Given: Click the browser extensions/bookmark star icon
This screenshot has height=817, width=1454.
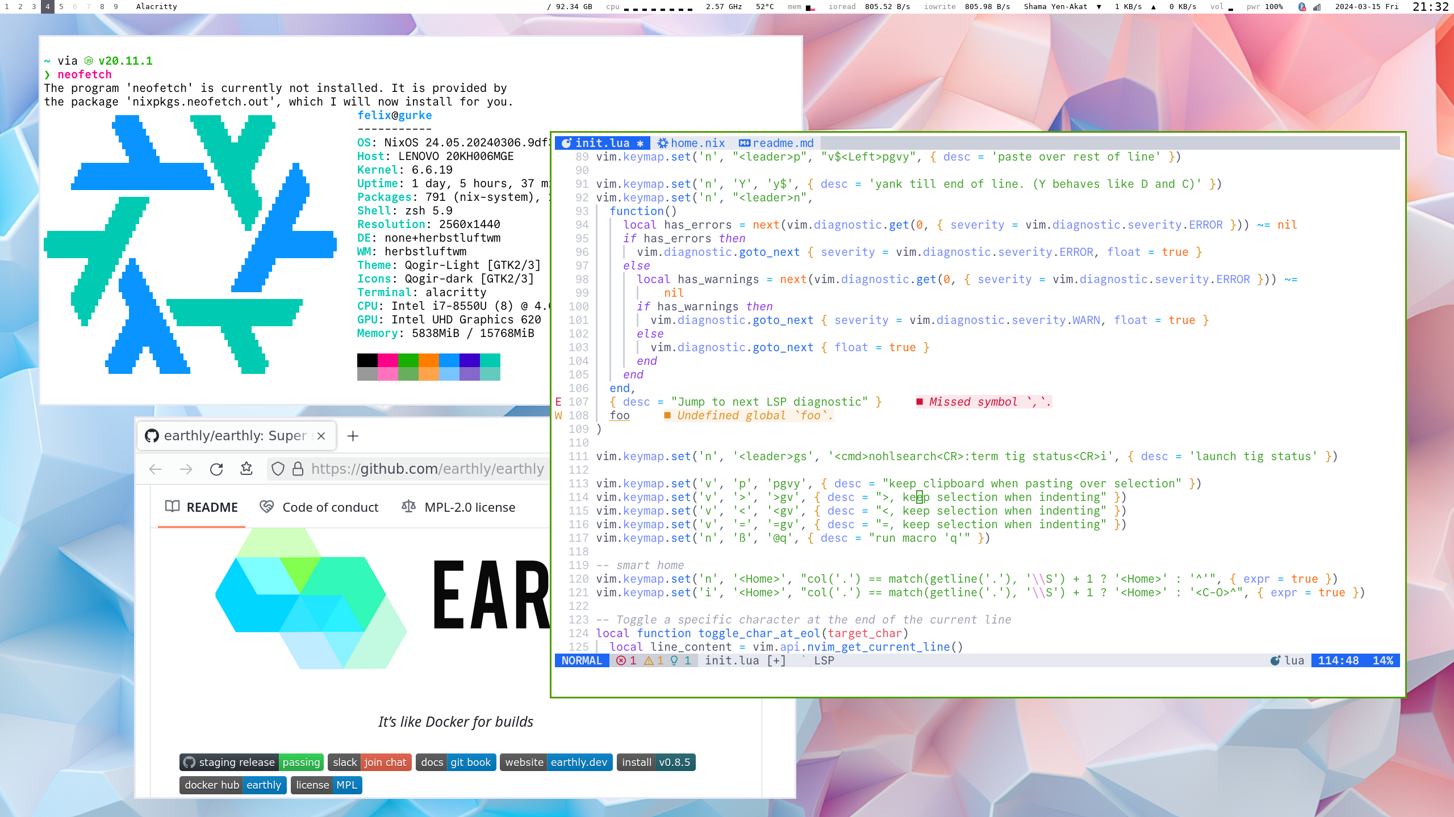Looking at the screenshot, I should 246,469.
